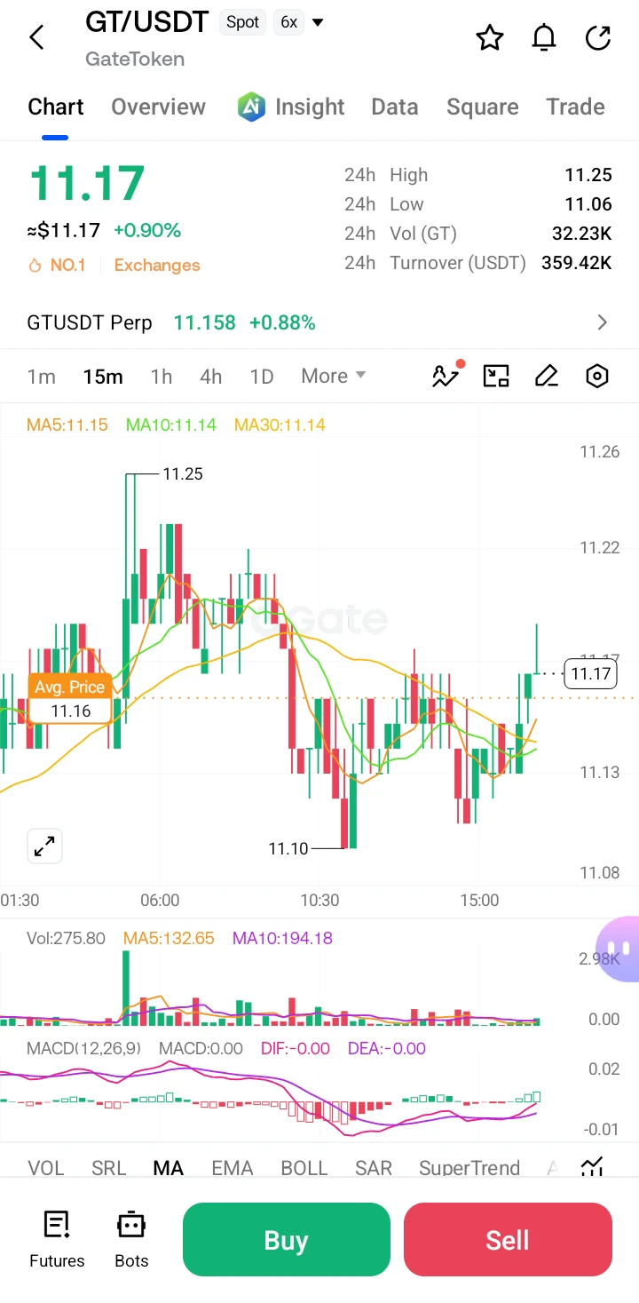
Task: Toggle the SAR indicator
Action: (374, 1167)
